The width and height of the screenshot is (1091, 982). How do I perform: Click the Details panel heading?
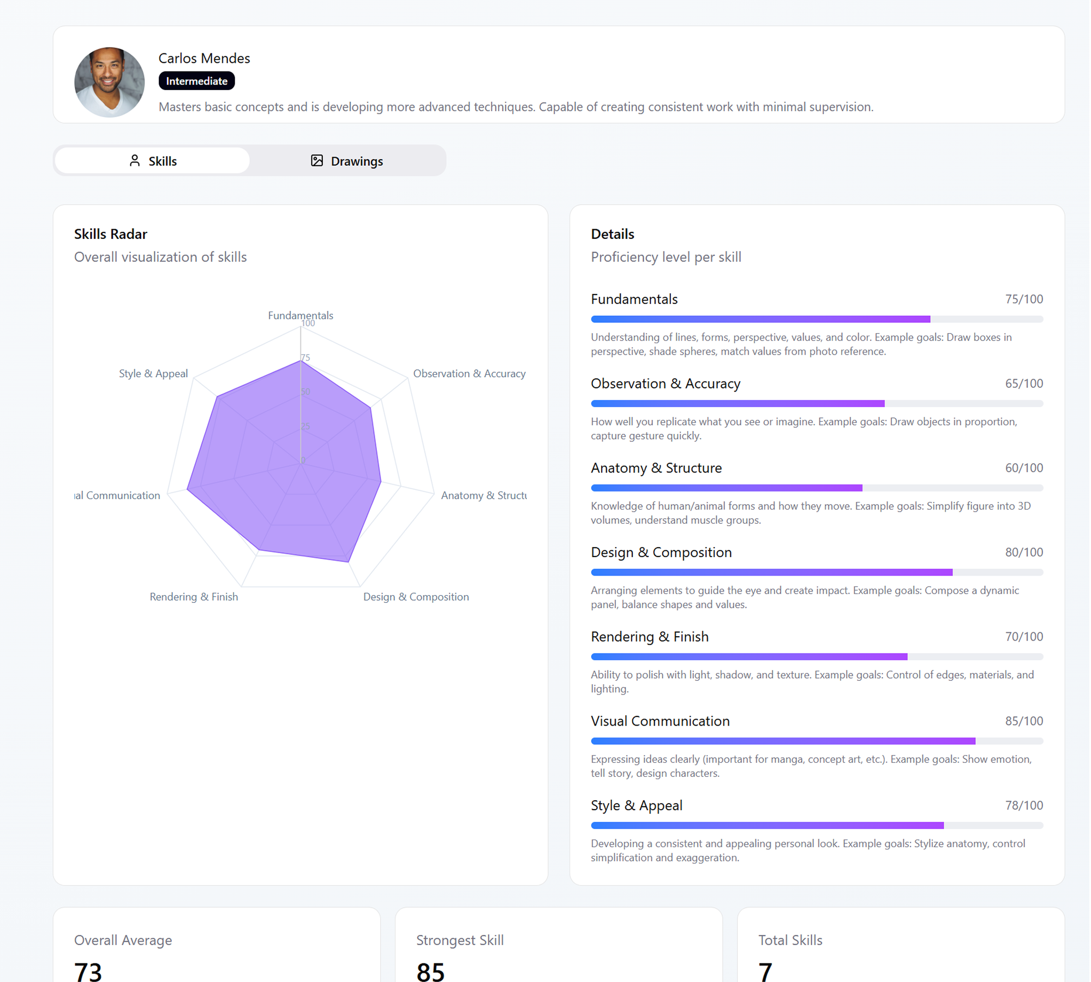[x=612, y=233]
